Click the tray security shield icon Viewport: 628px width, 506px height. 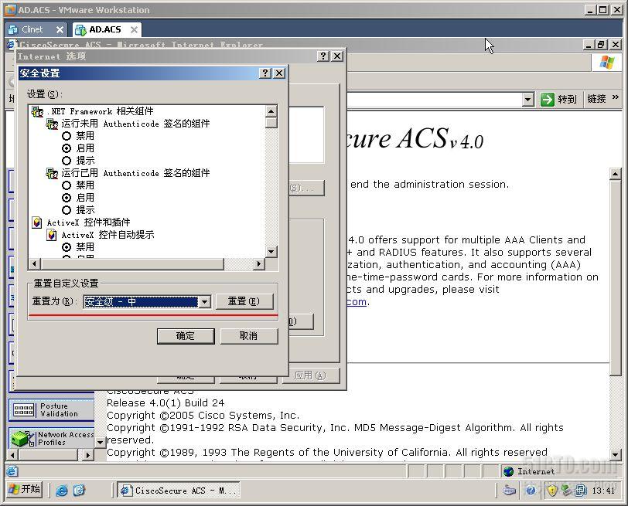[x=552, y=491]
